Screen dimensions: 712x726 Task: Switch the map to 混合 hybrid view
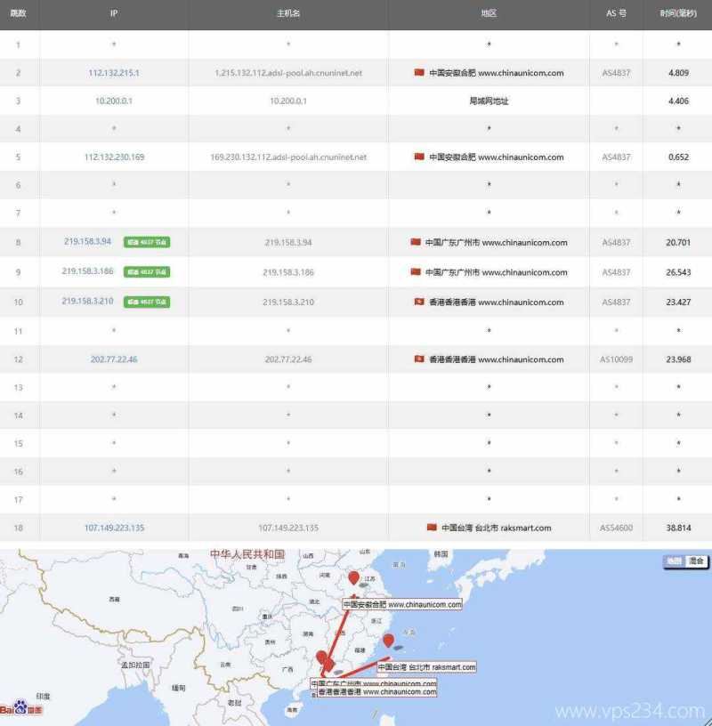[x=696, y=561]
